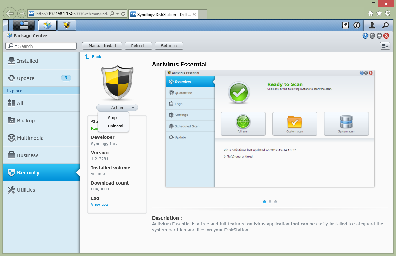Image resolution: width=396 pixels, height=256 pixels.
Task: Click the Synology DiskStation browser tab
Action: pos(163,14)
